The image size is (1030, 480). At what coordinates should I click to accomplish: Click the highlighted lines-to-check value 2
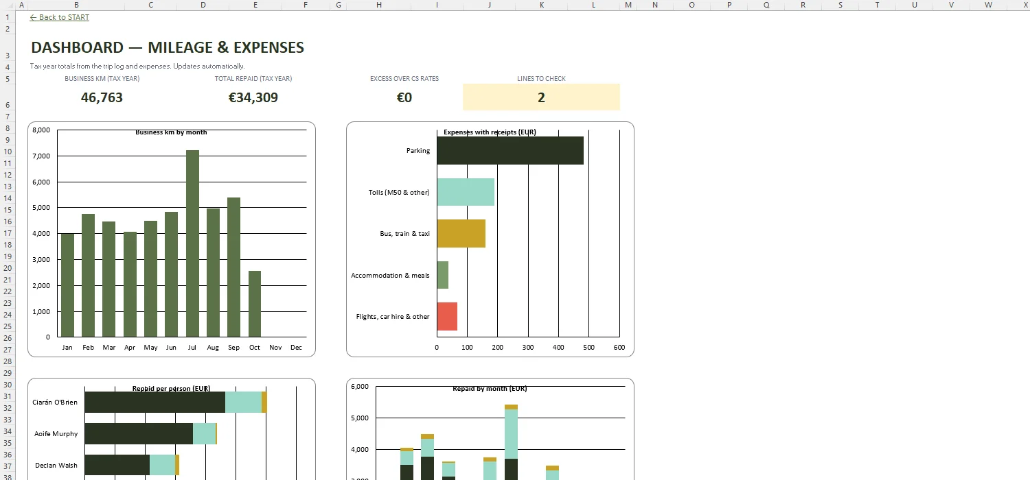(x=541, y=97)
